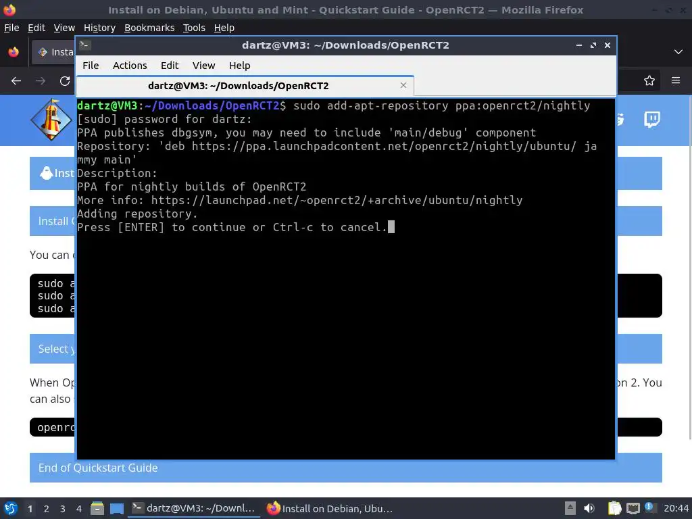This screenshot has width=692, height=519.
Task: Minimize the terminal window
Action: (579, 45)
